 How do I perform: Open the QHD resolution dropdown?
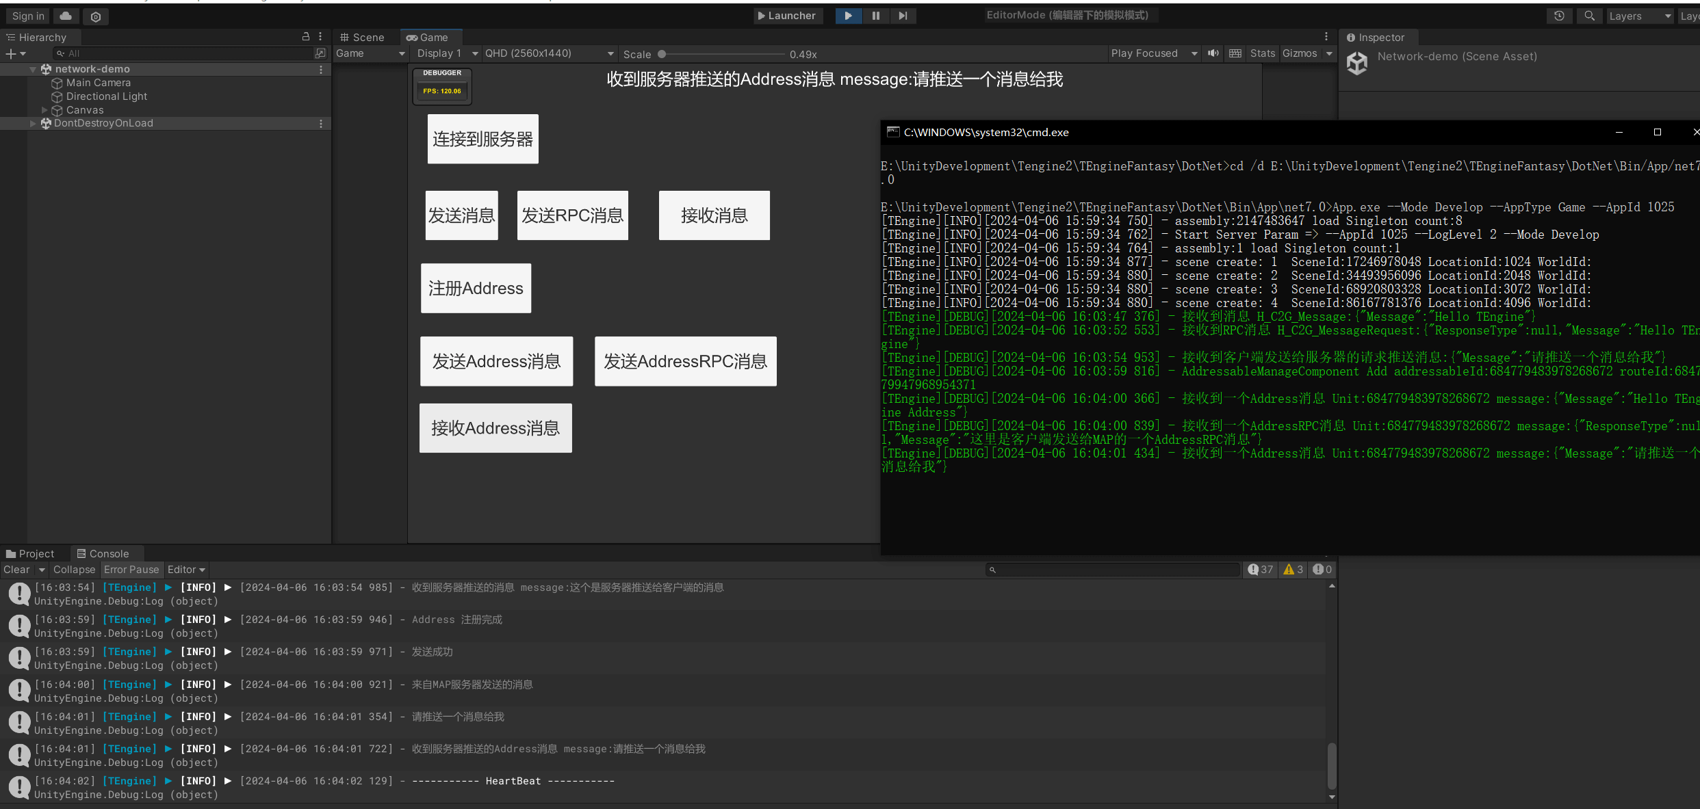550,53
